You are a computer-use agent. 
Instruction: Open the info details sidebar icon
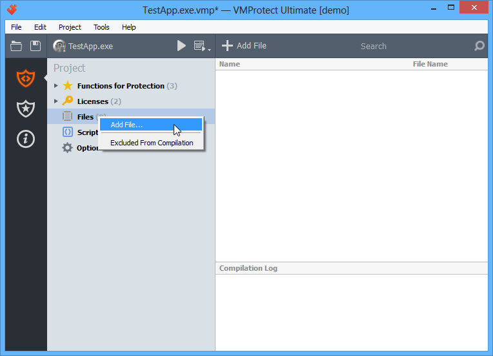coord(26,139)
